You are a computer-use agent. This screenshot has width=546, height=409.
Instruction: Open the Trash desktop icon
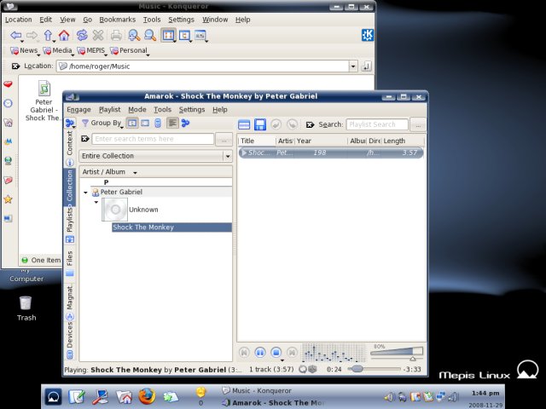[x=26, y=303]
